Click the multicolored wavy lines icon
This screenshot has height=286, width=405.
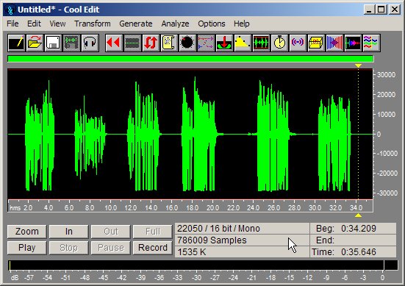click(x=371, y=43)
